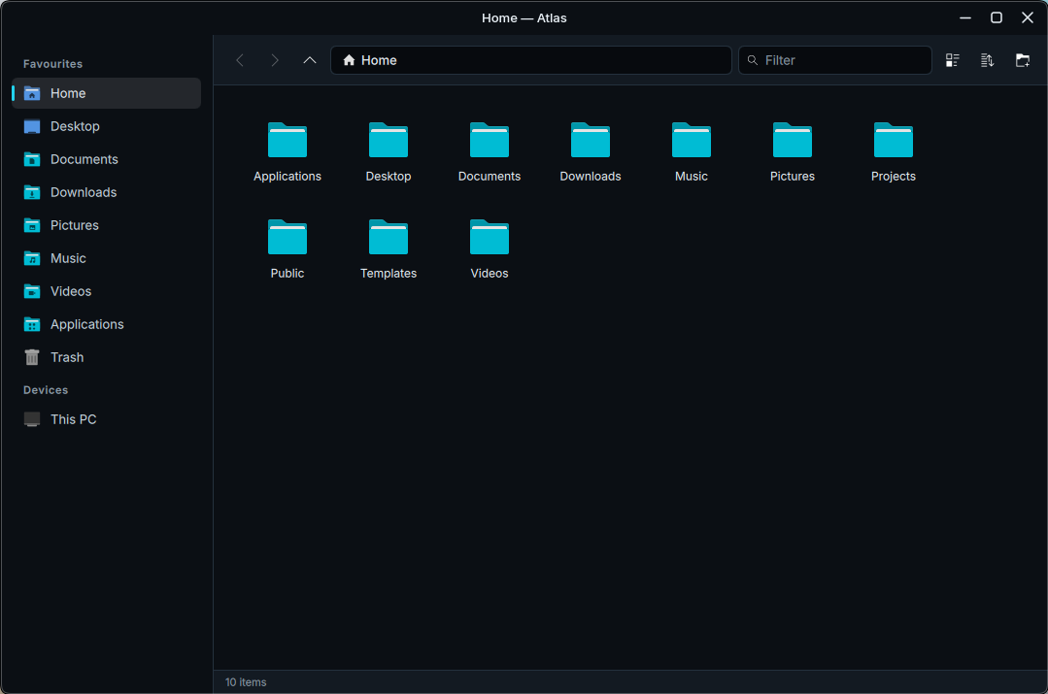Viewport: 1048px width, 694px height.
Task: Select the Public folder icon
Action: click(x=287, y=237)
